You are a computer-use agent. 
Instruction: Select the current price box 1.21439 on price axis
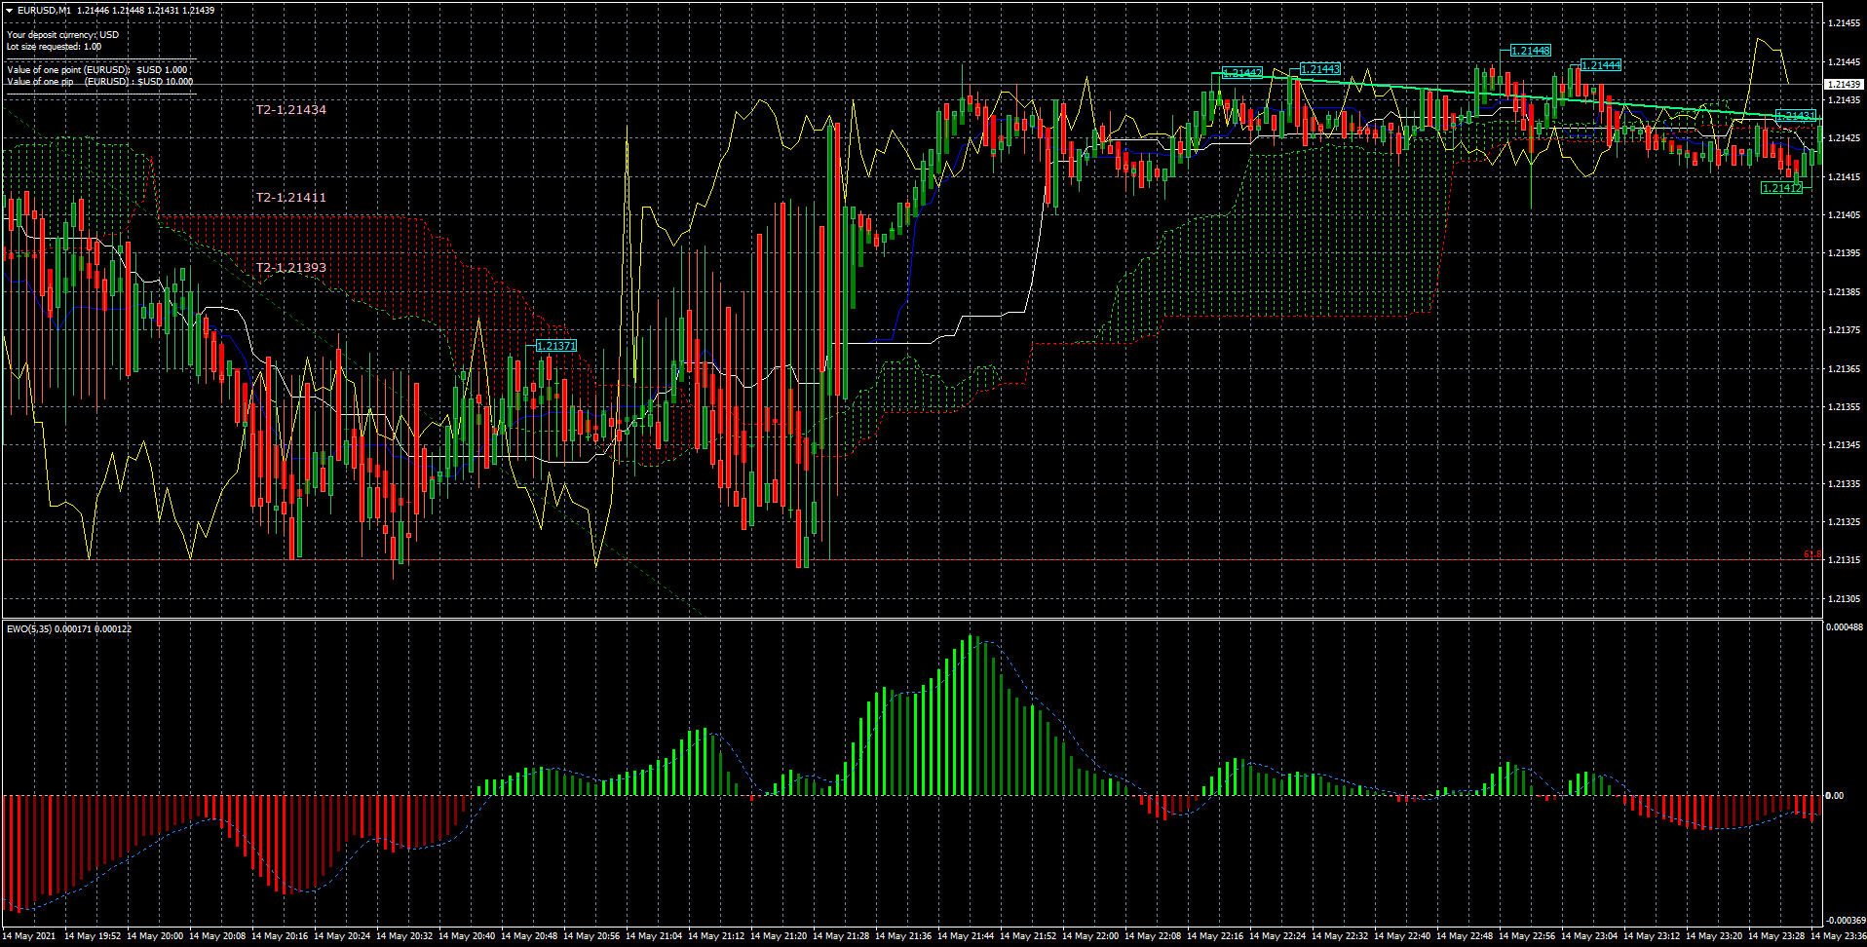(x=1846, y=85)
